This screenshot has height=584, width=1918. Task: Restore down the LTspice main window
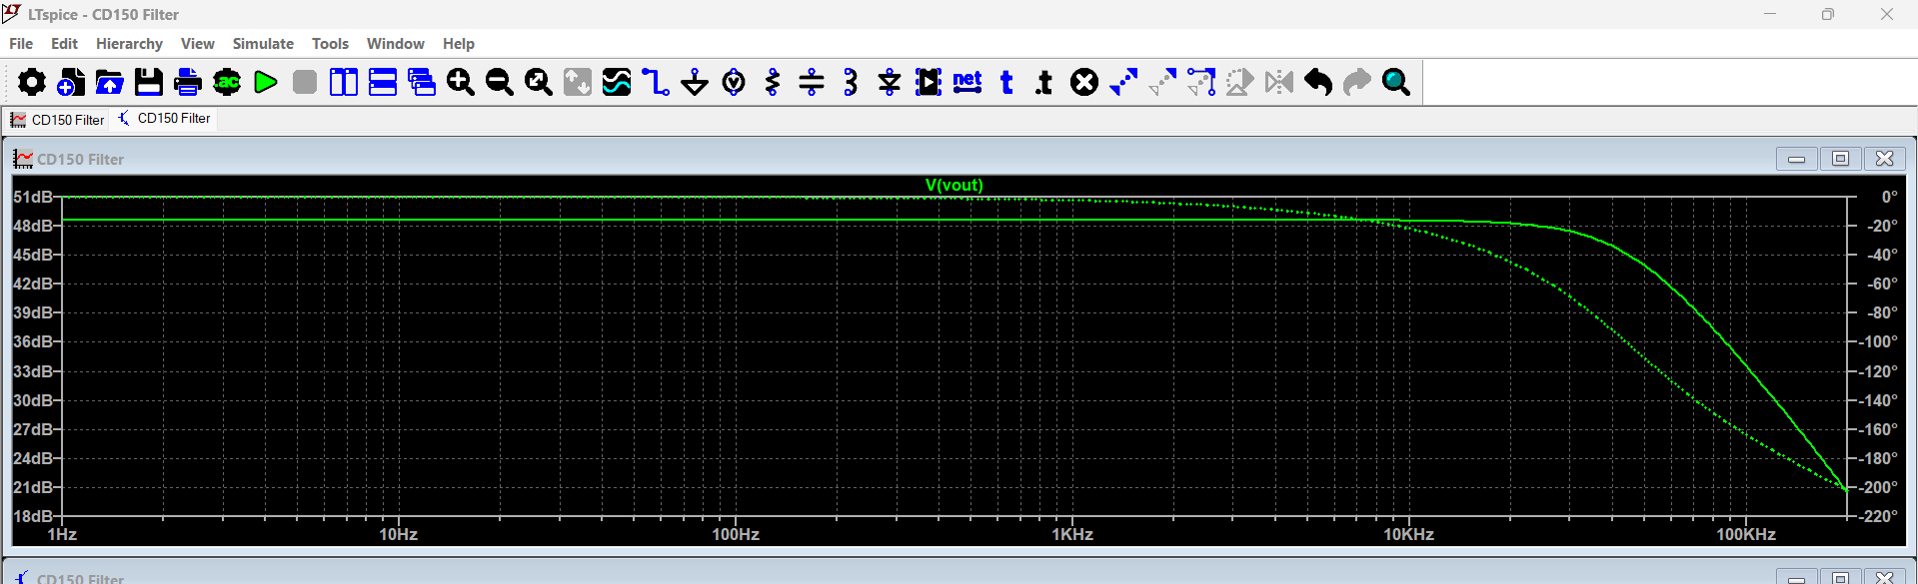(1828, 14)
